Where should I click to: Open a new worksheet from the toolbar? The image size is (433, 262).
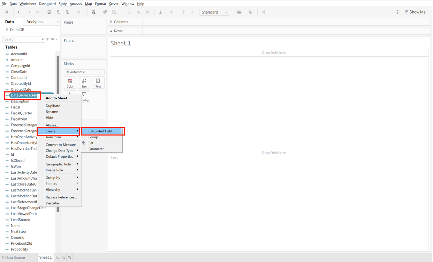(93, 12)
